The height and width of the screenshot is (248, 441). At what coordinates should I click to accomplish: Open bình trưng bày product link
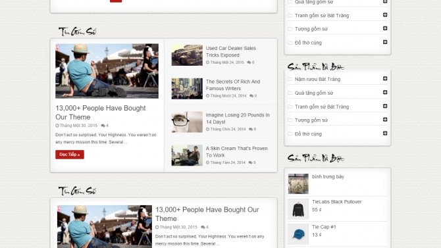[x=328, y=176]
